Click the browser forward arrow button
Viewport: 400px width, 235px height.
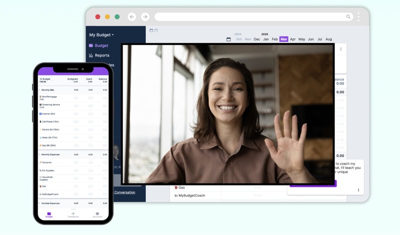click(145, 17)
